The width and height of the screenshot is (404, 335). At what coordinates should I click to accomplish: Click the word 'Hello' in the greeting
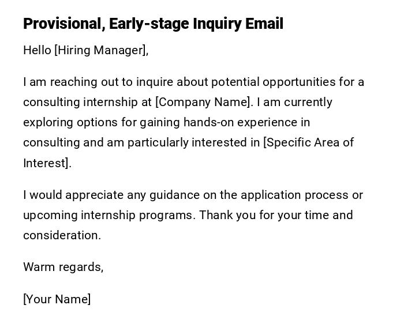[x=37, y=50]
